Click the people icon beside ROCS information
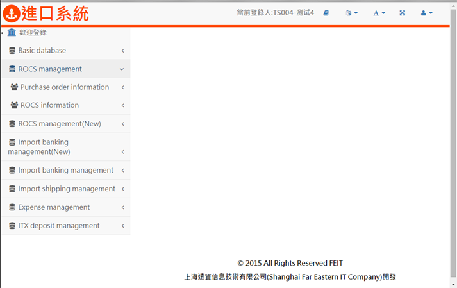 (14, 105)
